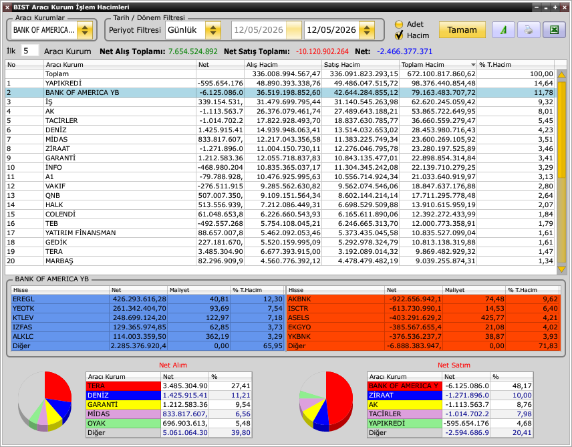Viewport: 572px width, 447px height.
Task: Sort by the Net column header in main table
Action: pos(221,65)
